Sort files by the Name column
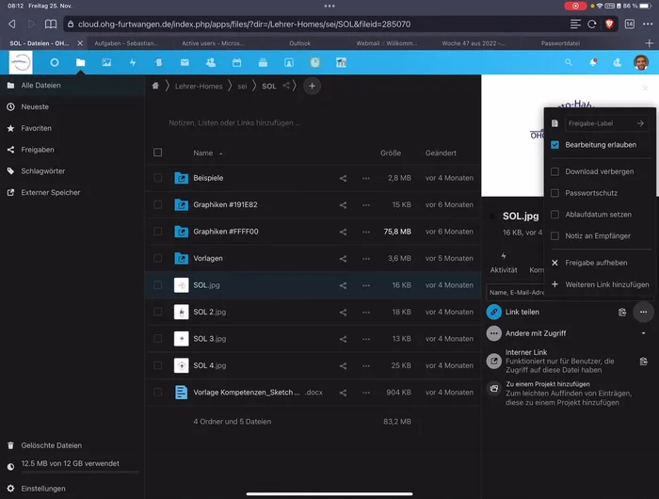Viewport: 659px width, 499px height. tap(203, 153)
